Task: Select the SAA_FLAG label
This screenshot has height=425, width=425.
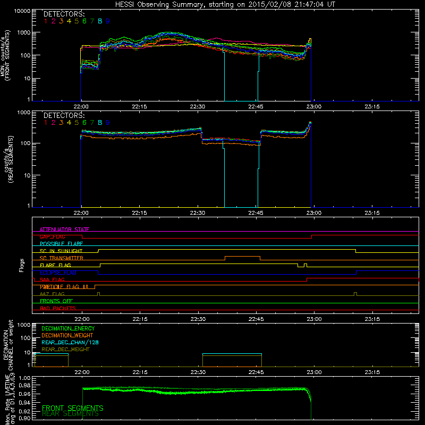Action: (52, 280)
